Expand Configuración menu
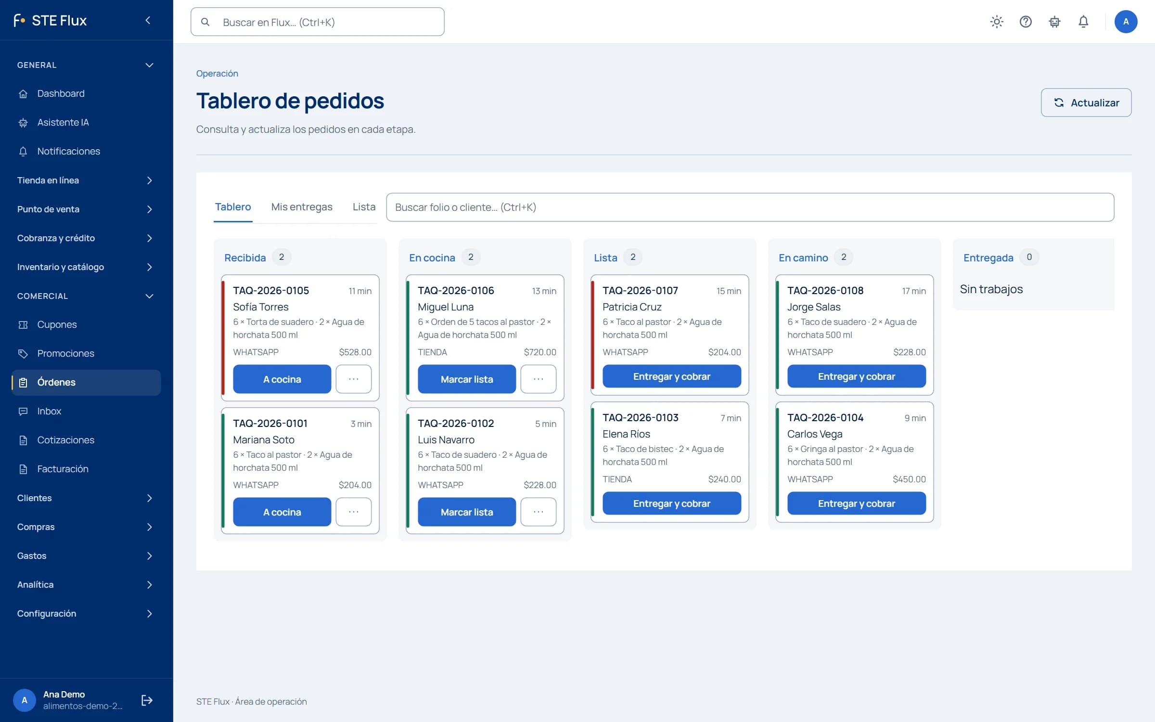 tap(86, 613)
